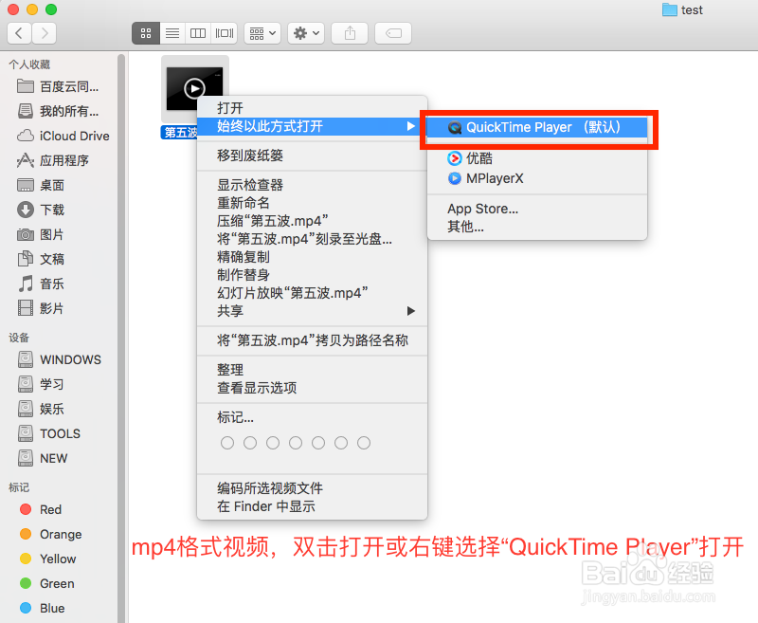Open the gear action menu
The image size is (758, 623).
point(306,33)
